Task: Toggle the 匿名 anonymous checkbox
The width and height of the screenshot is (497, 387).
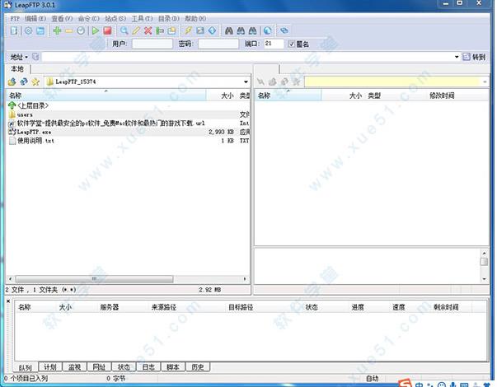Action: 292,44
